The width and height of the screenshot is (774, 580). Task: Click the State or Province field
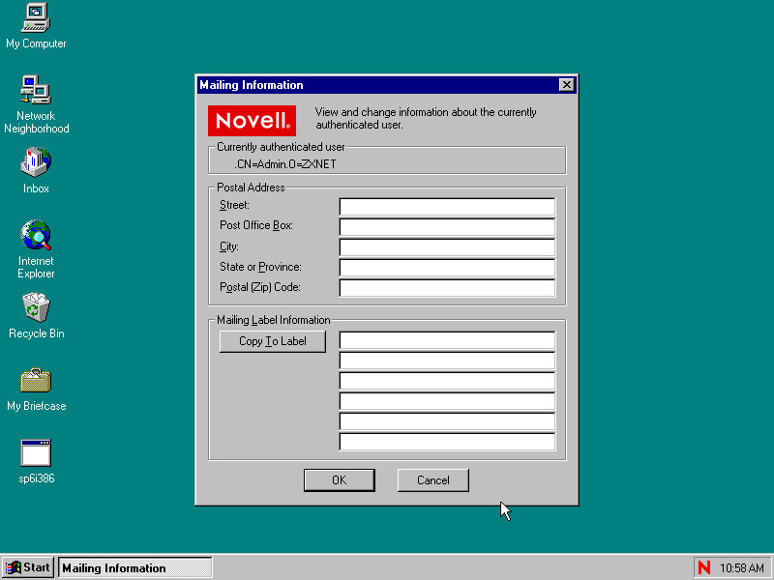(447, 268)
